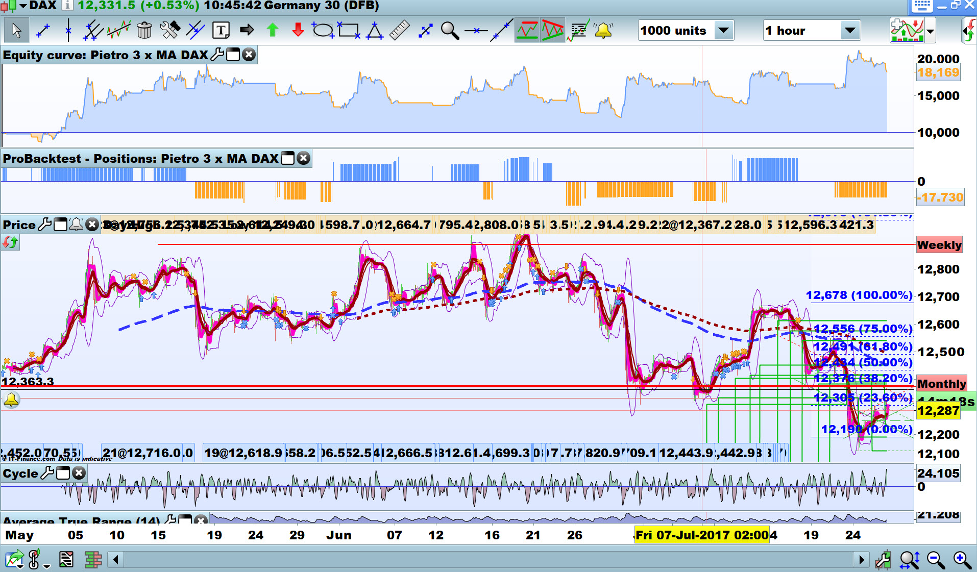The height and width of the screenshot is (572, 977).
Task: Click the green-red order book icon
Action: [93, 560]
